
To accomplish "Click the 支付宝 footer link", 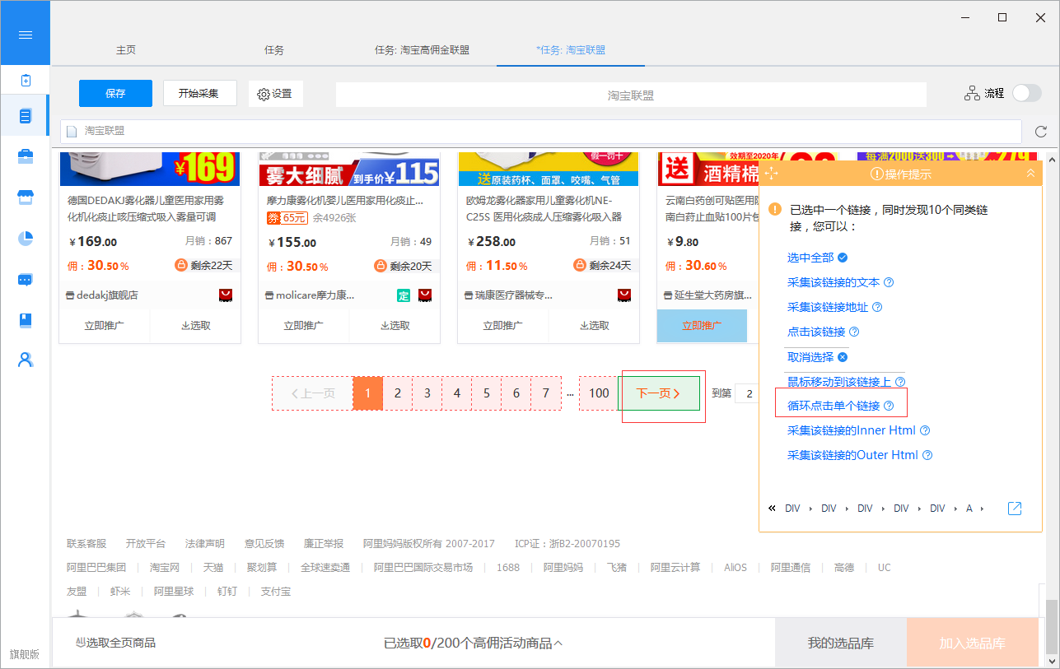I will pyautogui.click(x=276, y=592).
